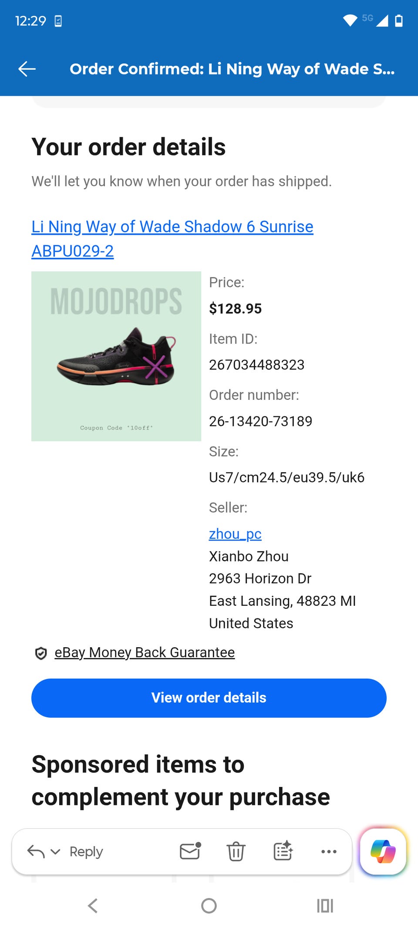Tap the shield icon beside Money Back Guarantee

[41, 653]
